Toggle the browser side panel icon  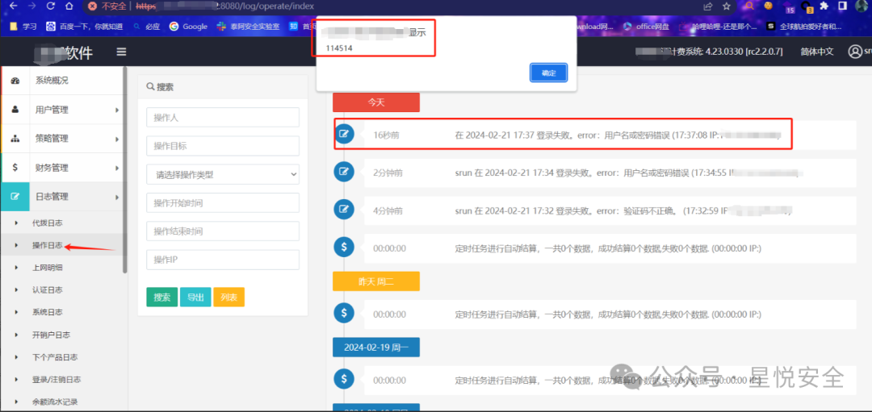coord(842,6)
